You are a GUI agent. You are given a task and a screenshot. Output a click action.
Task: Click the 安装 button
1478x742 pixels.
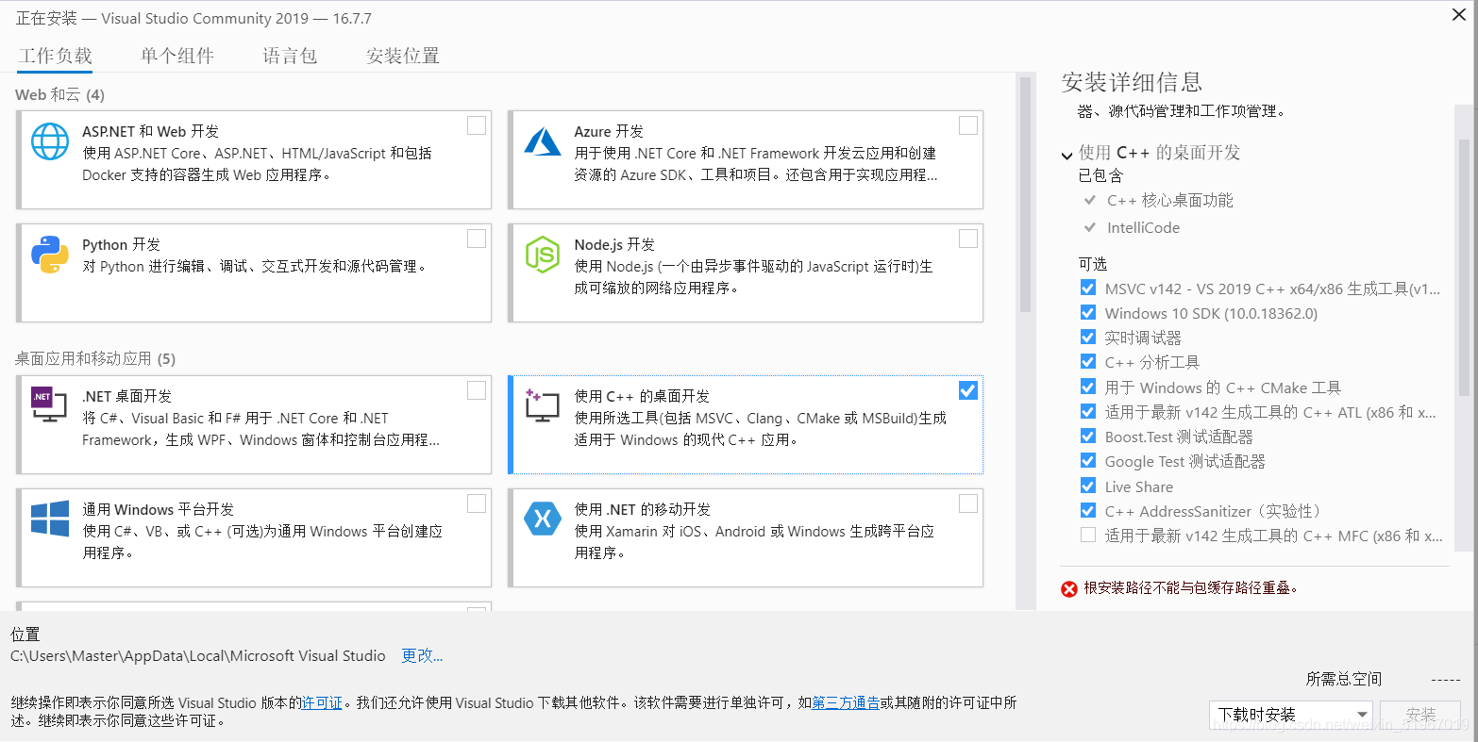pyautogui.click(x=1420, y=715)
